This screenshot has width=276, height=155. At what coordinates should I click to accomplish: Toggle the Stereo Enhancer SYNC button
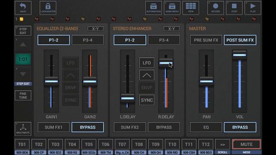click(147, 100)
